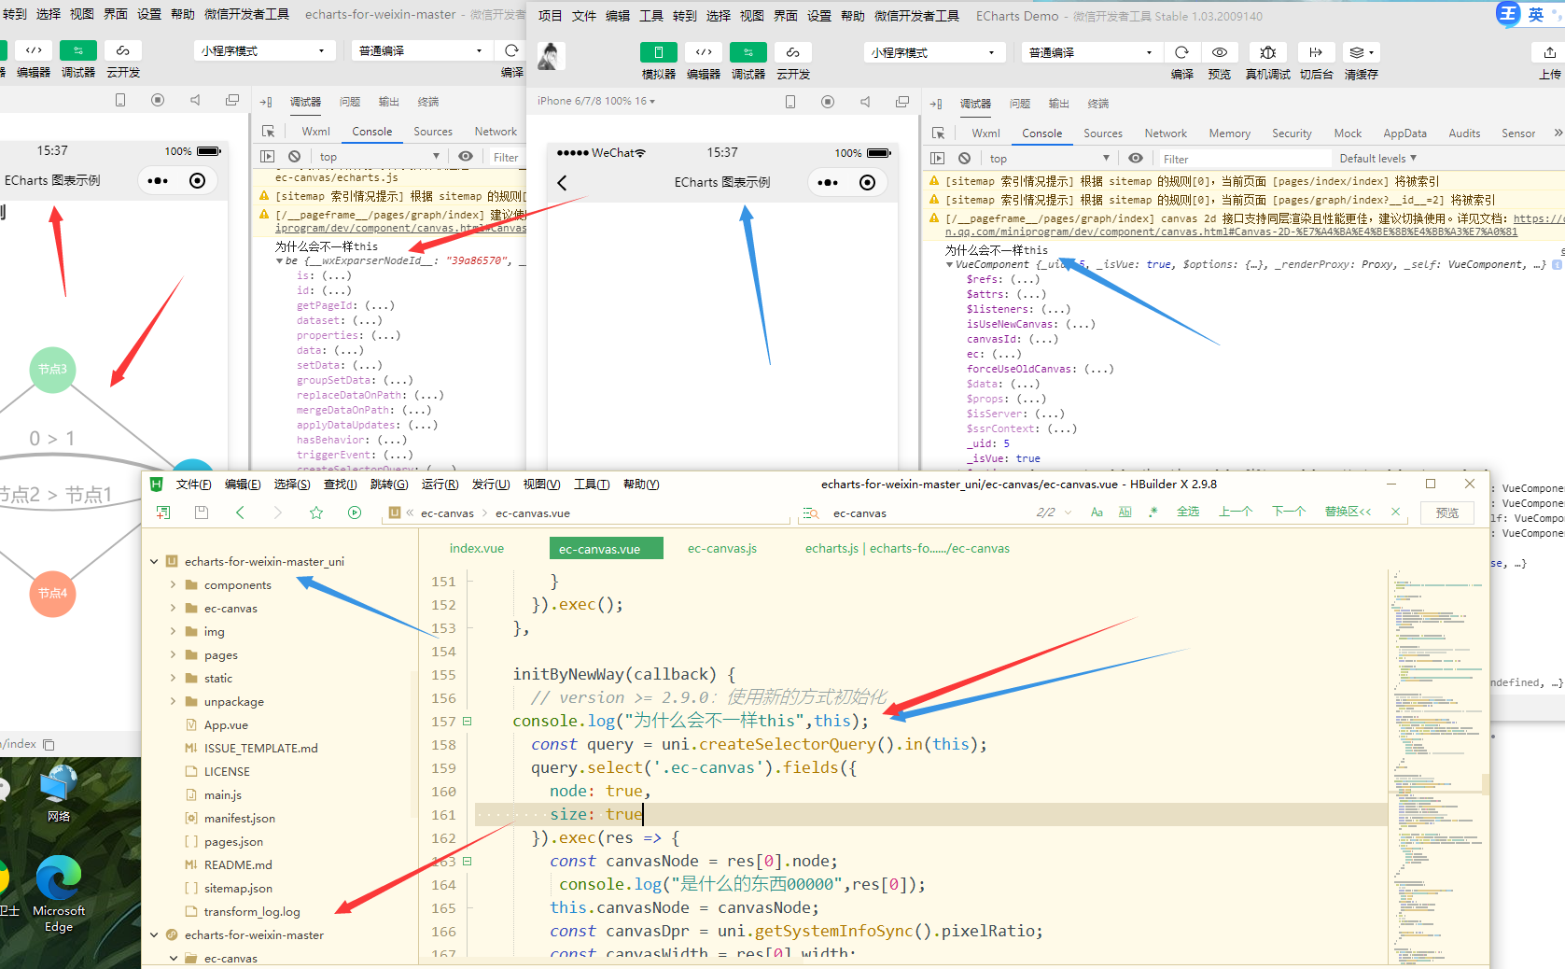This screenshot has height=969, width=1565.
Task: Toggle the 模拟器 simulator panel button
Action: (x=658, y=52)
